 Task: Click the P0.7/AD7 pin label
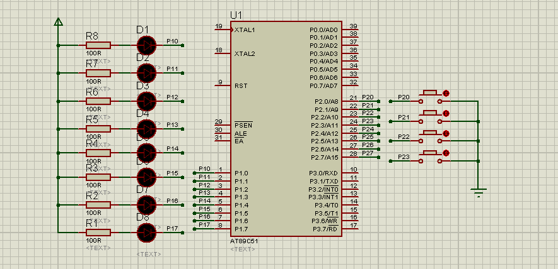(323, 85)
